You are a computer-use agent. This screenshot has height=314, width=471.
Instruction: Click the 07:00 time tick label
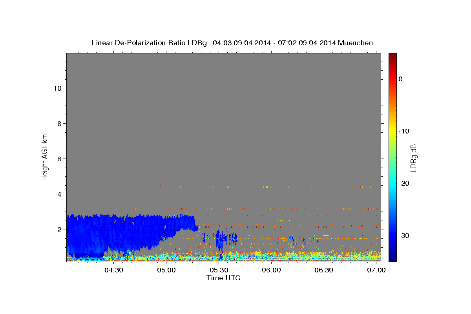[x=376, y=270]
